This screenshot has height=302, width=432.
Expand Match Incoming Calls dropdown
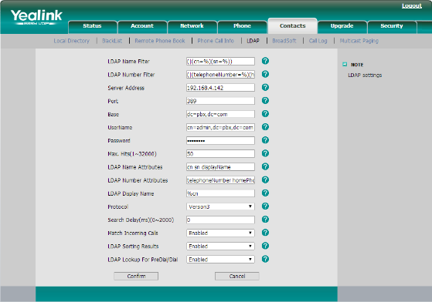click(220, 233)
